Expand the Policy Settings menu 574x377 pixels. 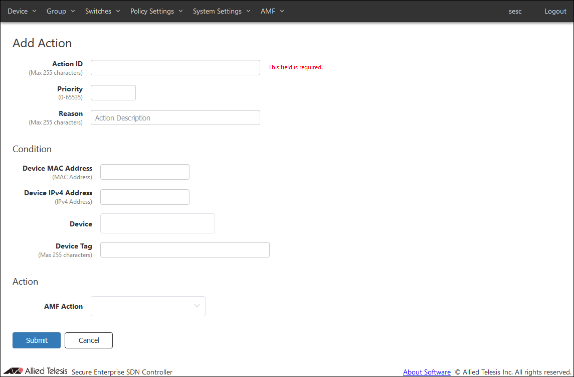click(156, 11)
